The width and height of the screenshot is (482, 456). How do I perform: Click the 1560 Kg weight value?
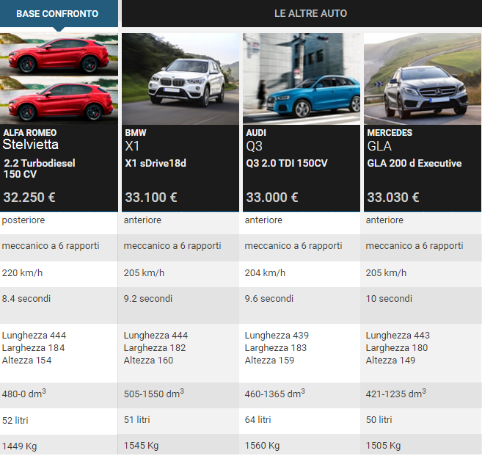262,446
